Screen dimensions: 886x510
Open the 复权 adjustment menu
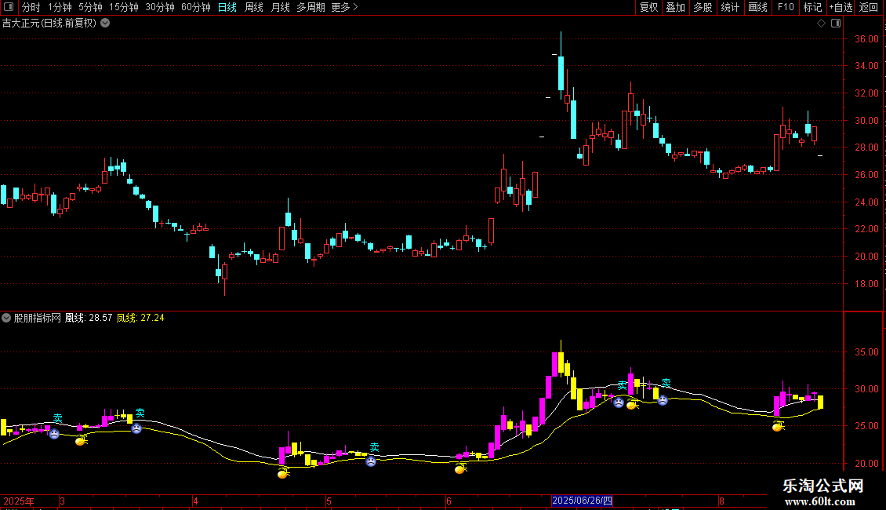pos(648,7)
